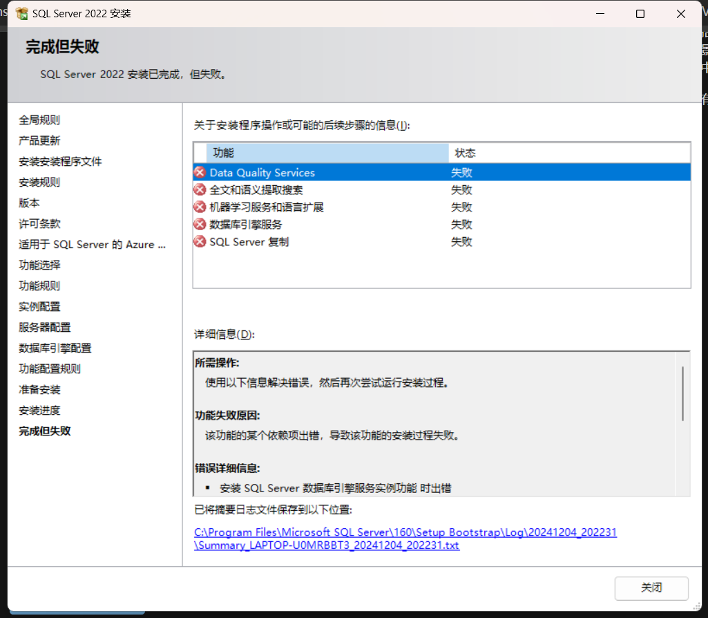708x618 pixels.
Task: Sort by the 状态 column header
Action: pyautogui.click(x=569, y=153)
